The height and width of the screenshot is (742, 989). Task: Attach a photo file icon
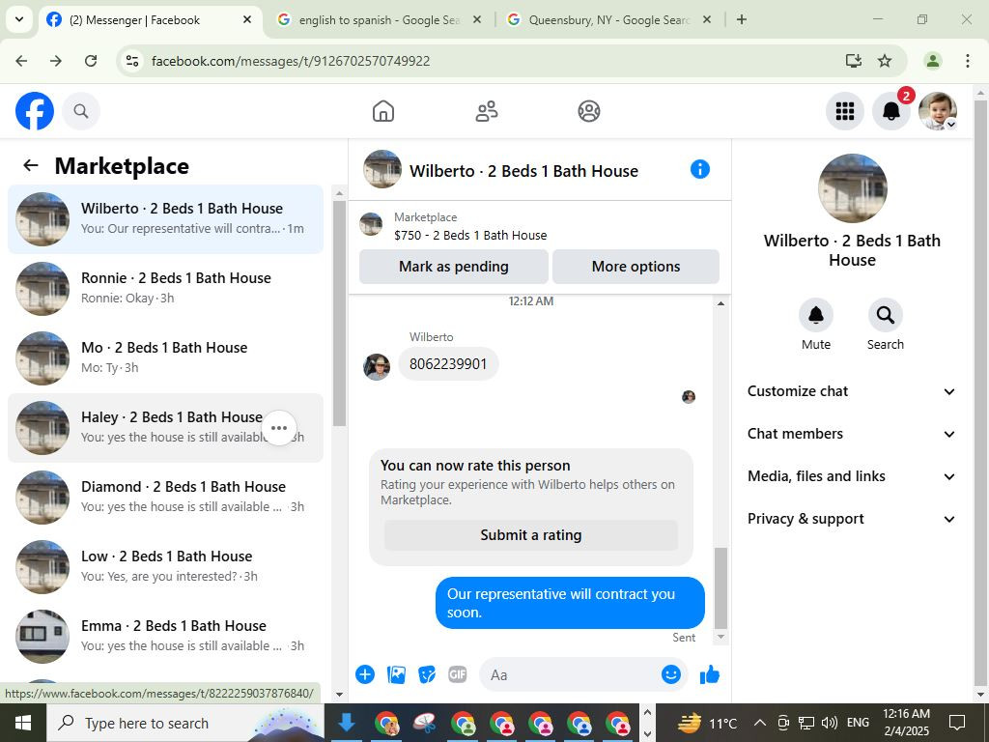(396, 674)
